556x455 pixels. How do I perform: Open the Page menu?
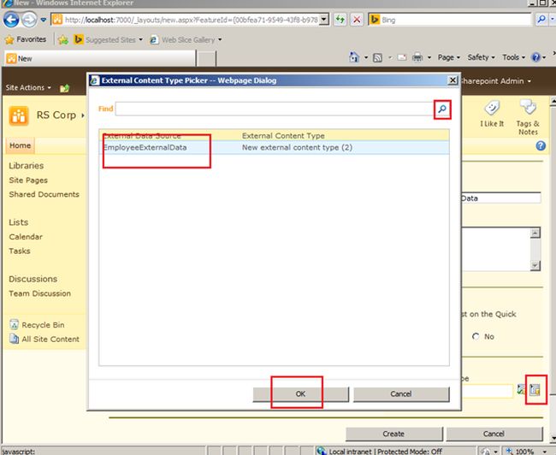pyautogui.click(x=448, y=57)
